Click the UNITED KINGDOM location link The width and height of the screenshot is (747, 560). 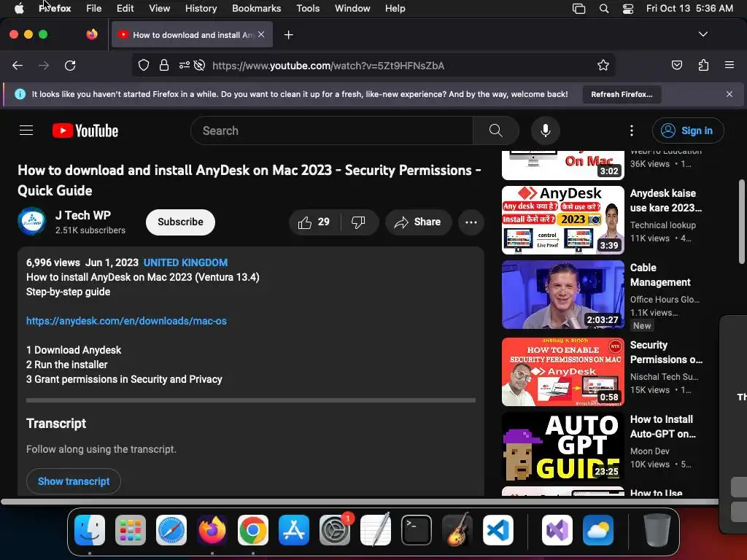point(185,262)
